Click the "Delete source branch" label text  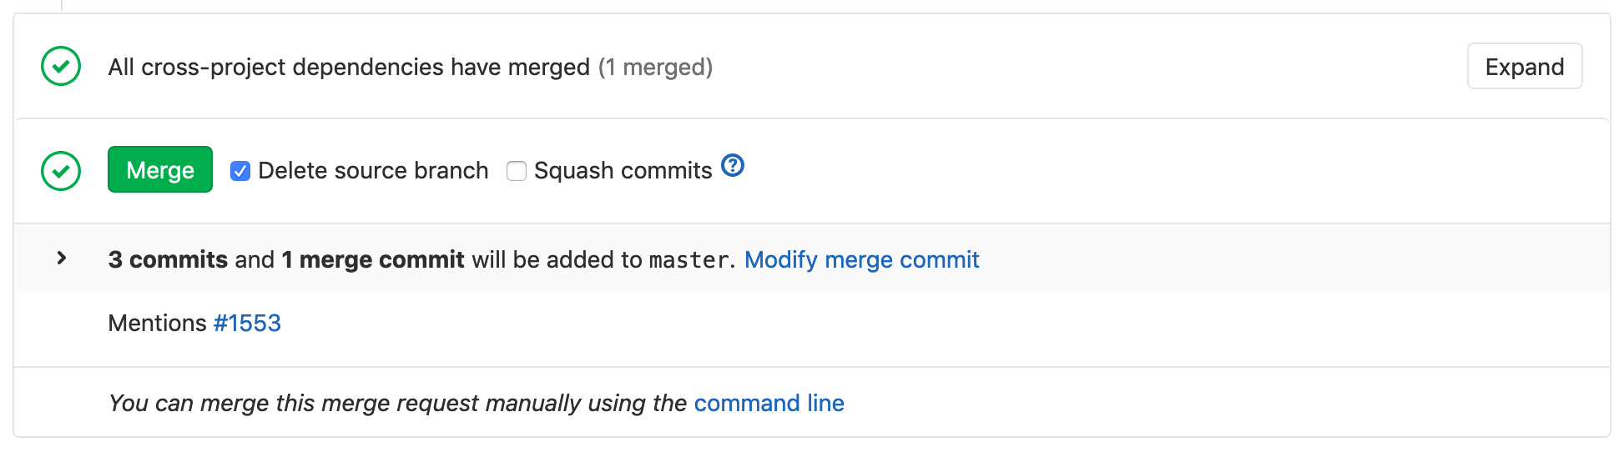373,171
